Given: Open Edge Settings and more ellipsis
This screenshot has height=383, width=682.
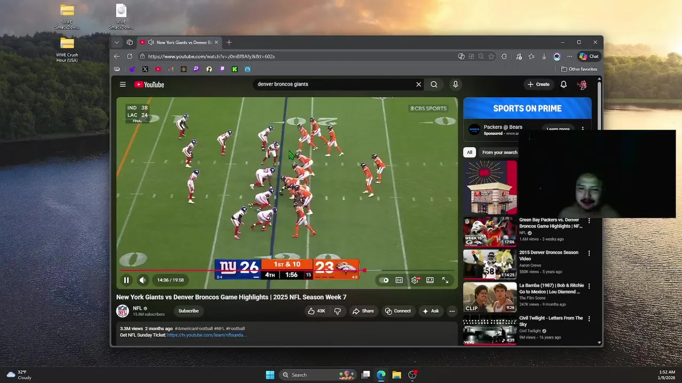Looking at the screenshot, I should point(570,56).
